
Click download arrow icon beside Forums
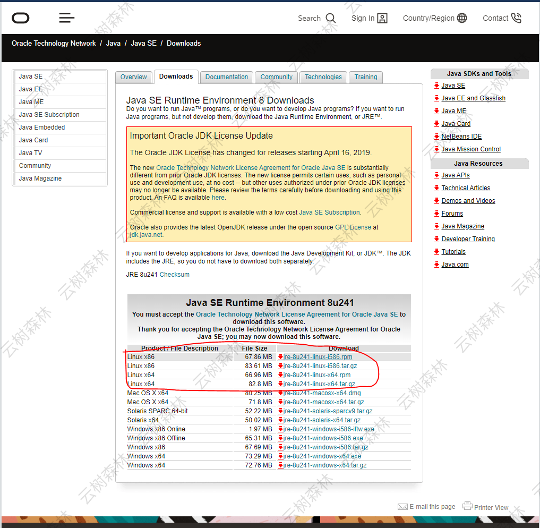[436, 214]
